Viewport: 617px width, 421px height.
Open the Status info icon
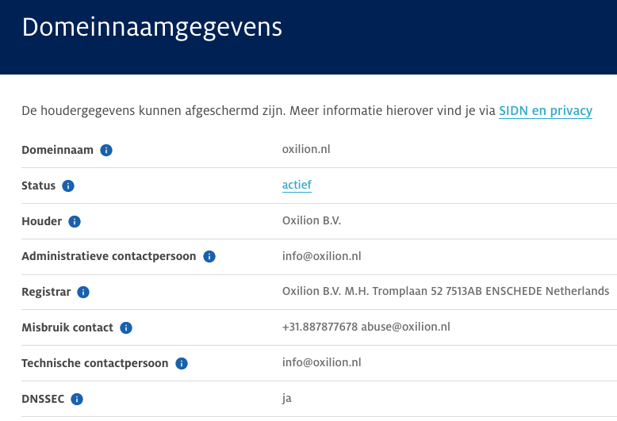click(x=68, y=186)
